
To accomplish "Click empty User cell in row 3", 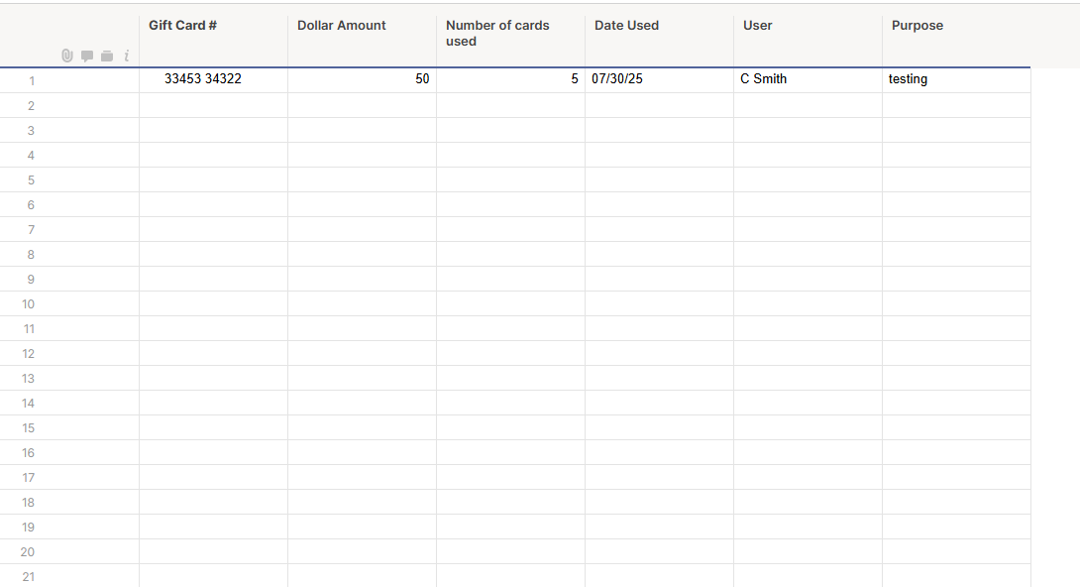I will 808,130.
